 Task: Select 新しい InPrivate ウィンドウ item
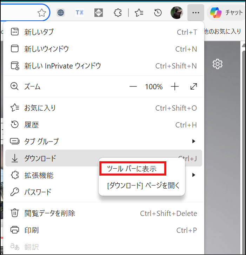104,66
